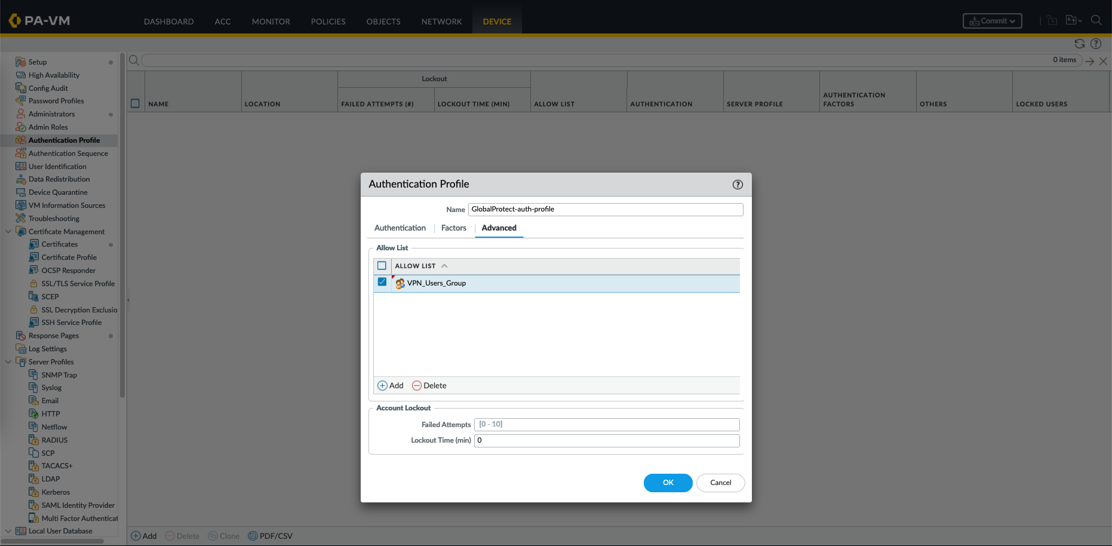Collapse the Certificate Management tree node

(x=8, y=232)
